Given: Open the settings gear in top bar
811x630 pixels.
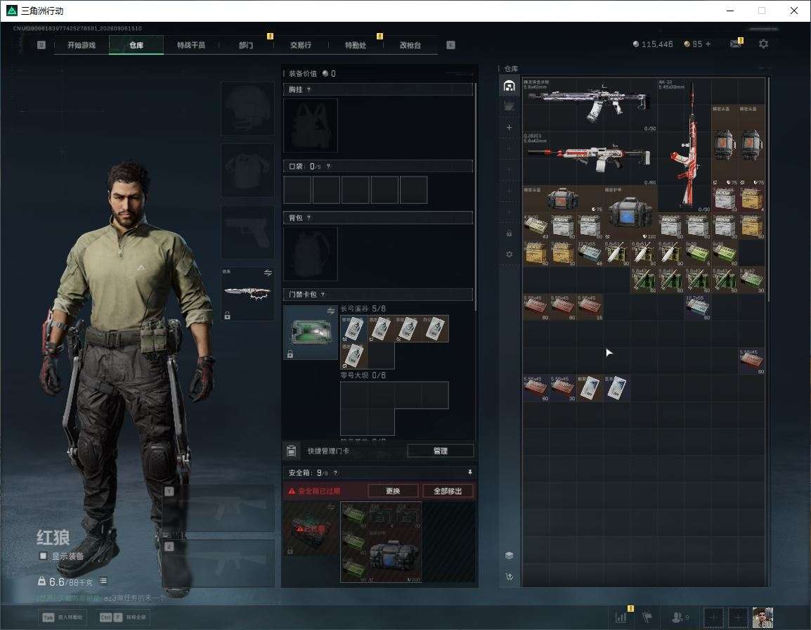Looking at the screenshot, I should coord(763,44).
